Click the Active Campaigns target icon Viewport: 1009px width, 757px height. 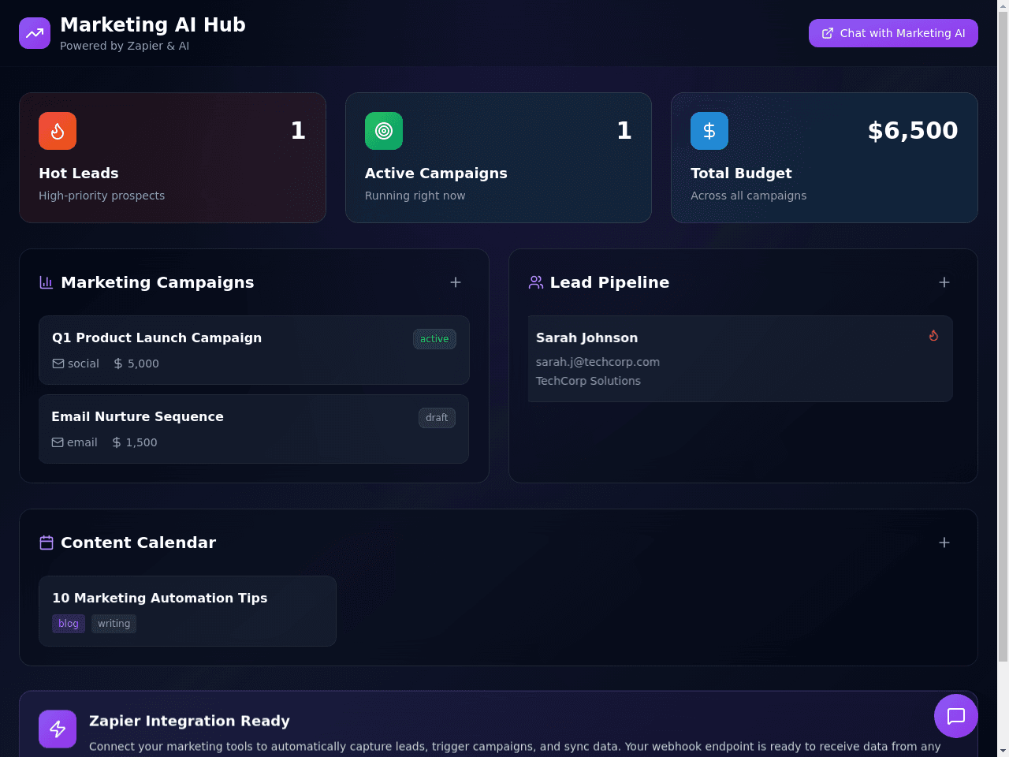[x=384, y=131]
